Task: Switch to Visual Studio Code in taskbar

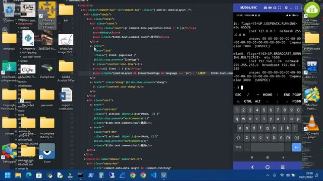Action: point(153,175)
